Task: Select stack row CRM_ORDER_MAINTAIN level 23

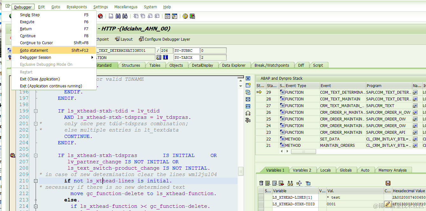Action: 341,132
